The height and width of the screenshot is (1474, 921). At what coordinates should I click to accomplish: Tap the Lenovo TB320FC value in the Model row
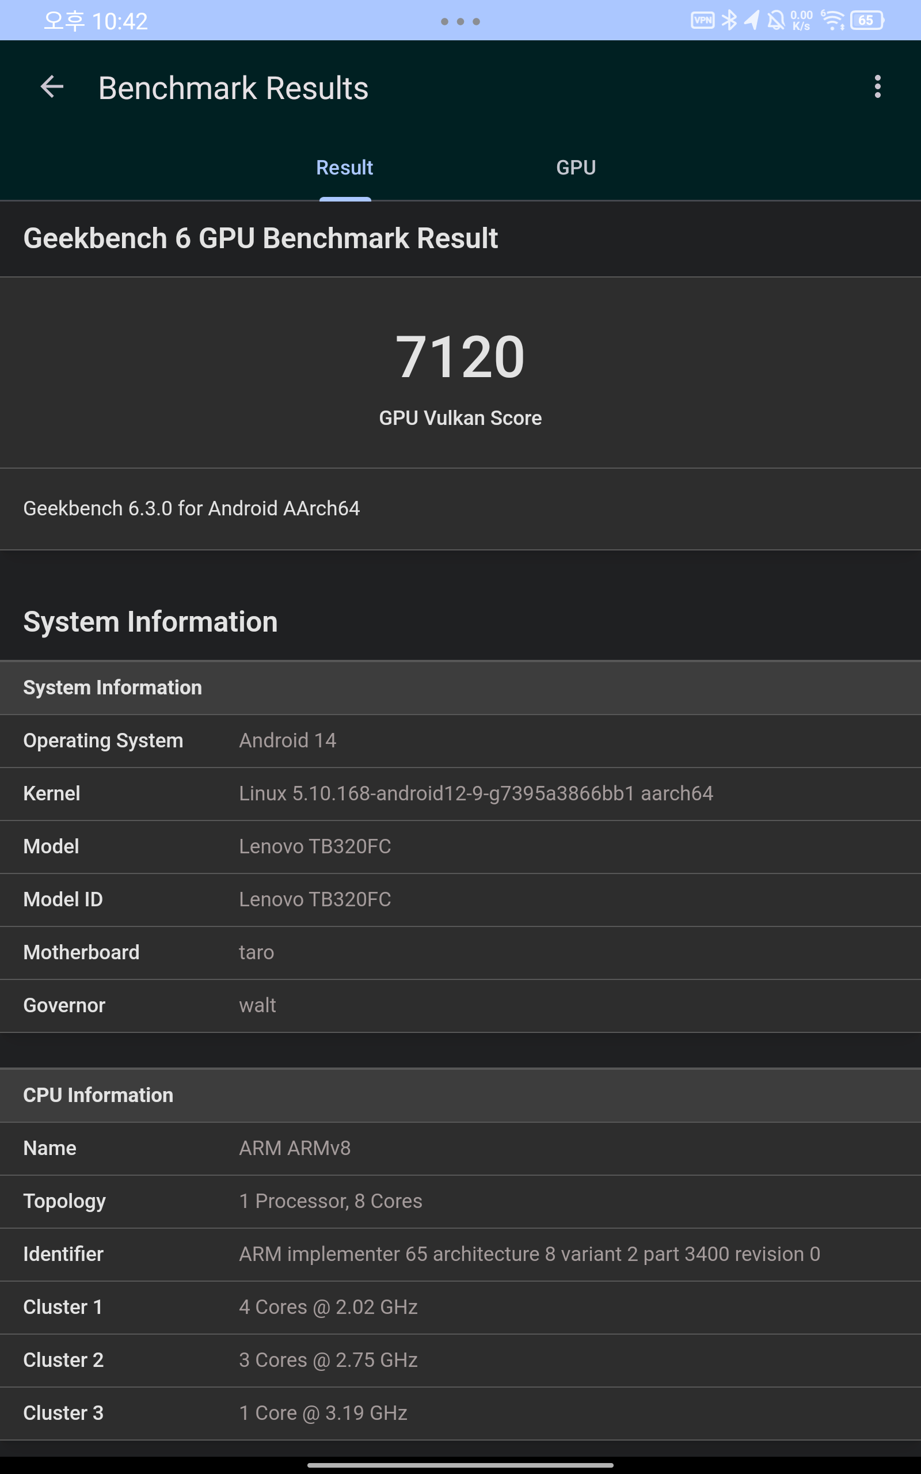pyautogui.click(x=315, y=846)
